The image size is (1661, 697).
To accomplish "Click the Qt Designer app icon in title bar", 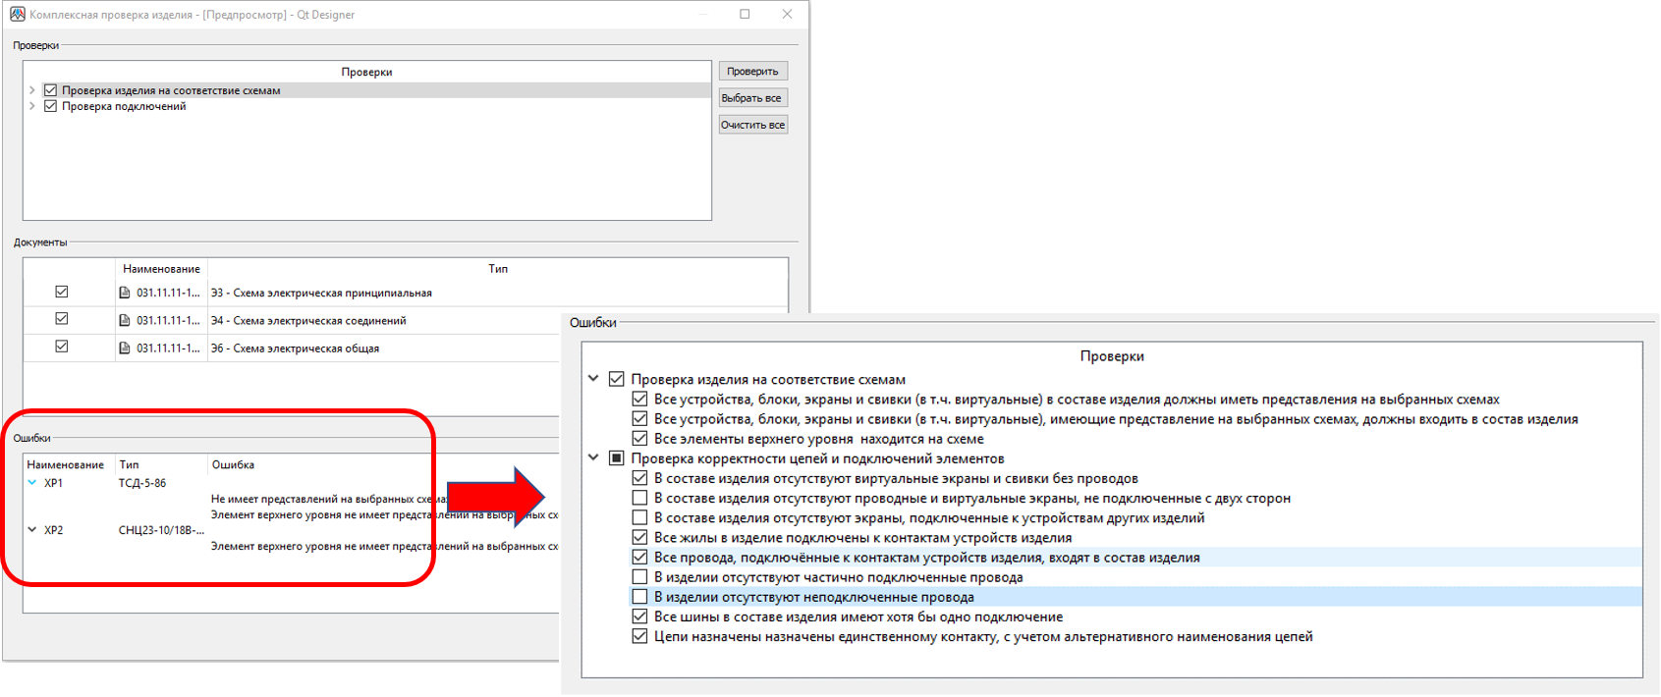I will pyautogui.click(x=17, y=14).
